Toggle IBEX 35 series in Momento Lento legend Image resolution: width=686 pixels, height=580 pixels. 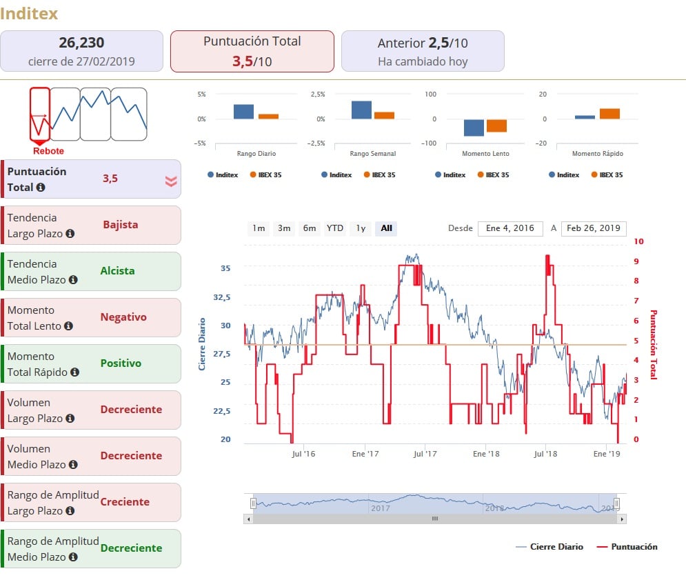pyautogui.click(x=493, y=174)
